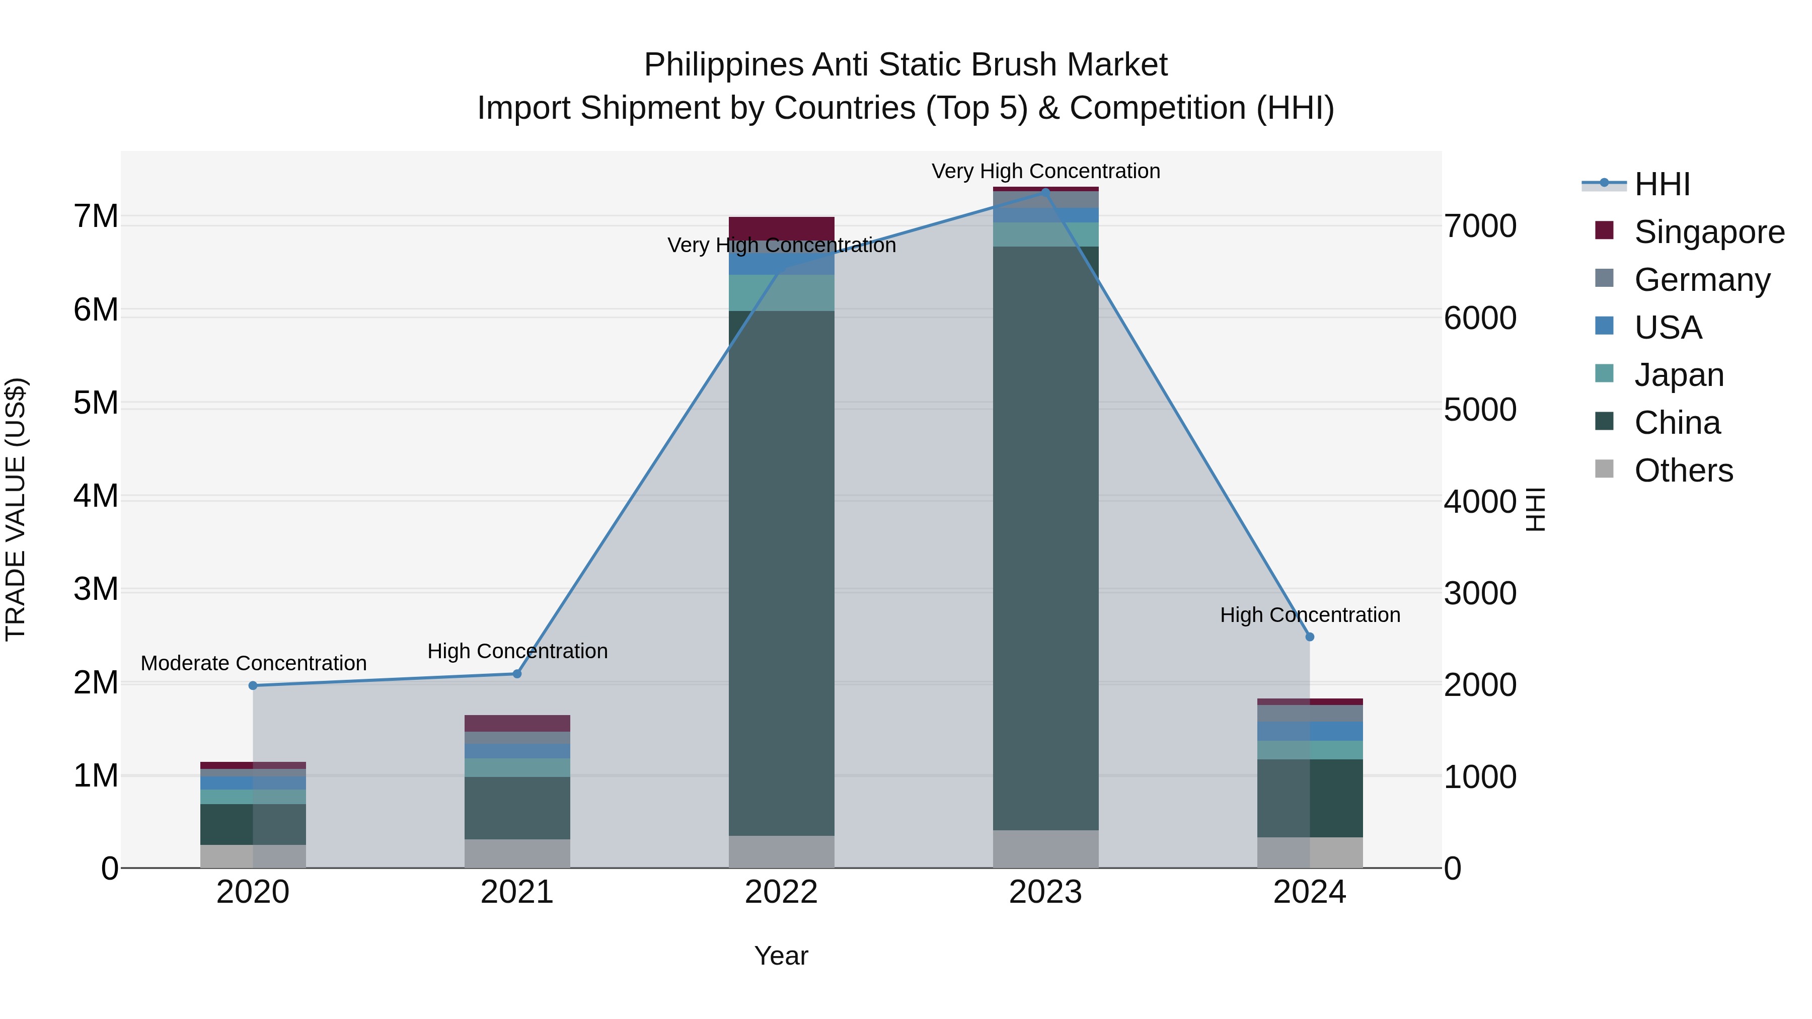Click the China segment of 2022 bar
1812x1019 pixels.
pyautogui.click(x=782, y=573)
